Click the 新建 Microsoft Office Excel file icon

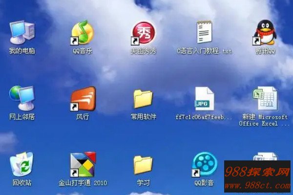[265, 98]
